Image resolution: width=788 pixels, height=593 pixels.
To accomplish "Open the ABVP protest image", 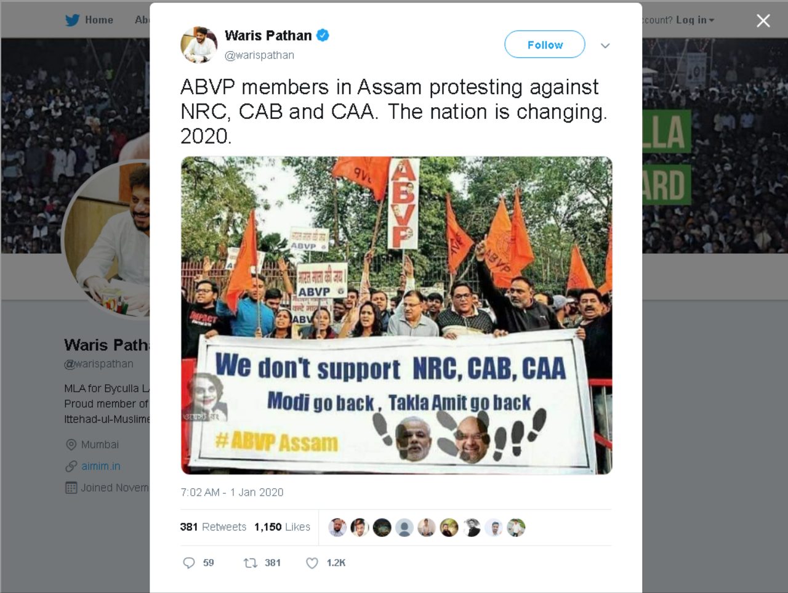I will (x=396, y=315).
